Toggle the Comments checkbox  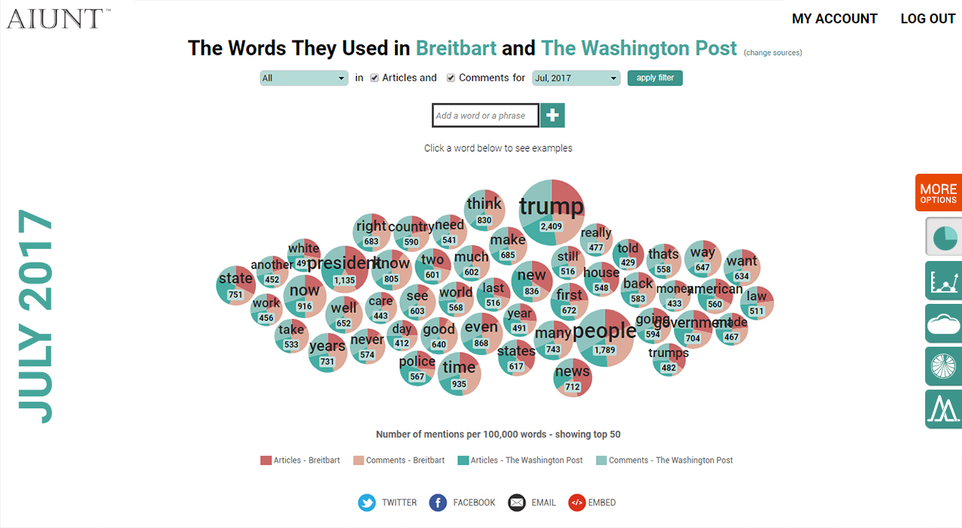point(451,77)
